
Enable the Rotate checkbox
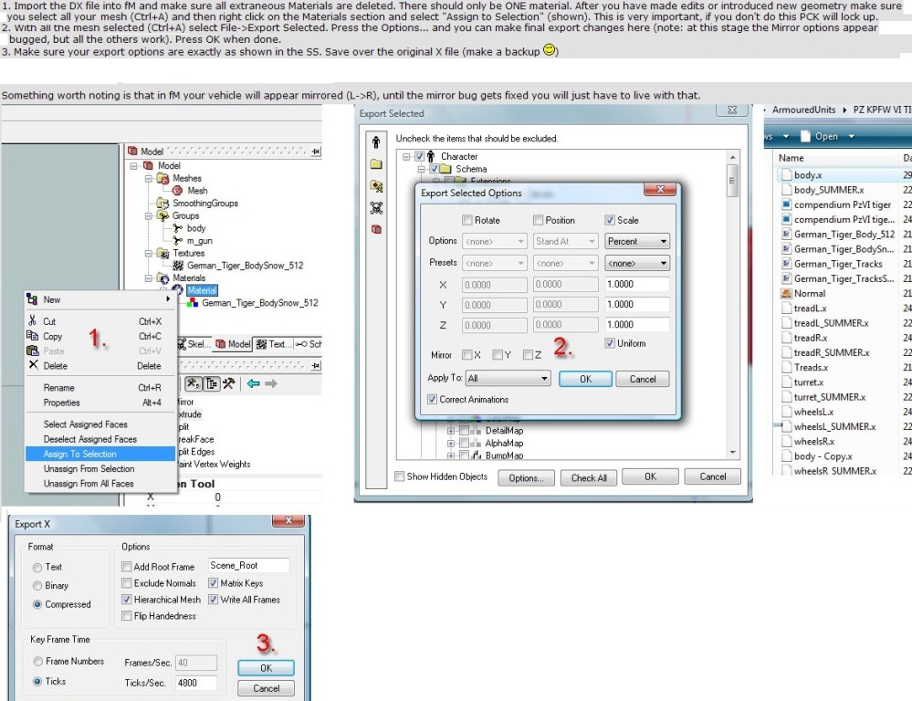click(x=467, y=220)
